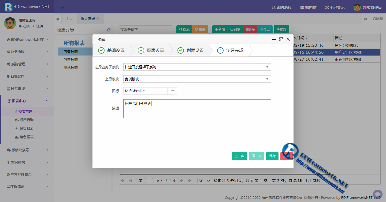The image size is (386, 202).
Task: Click the 导出 export button
Action: (265, 29)
